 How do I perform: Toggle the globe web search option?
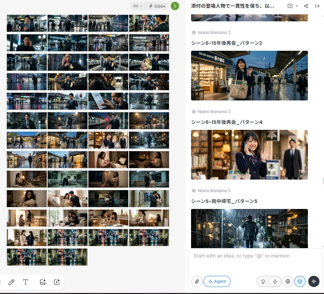coord(288,281)
